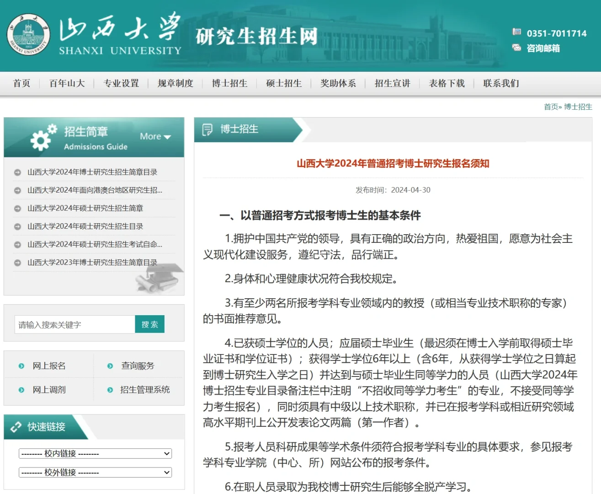Open the 校外链接 dropdown
The image size is (601, 494).
[95, 472]
